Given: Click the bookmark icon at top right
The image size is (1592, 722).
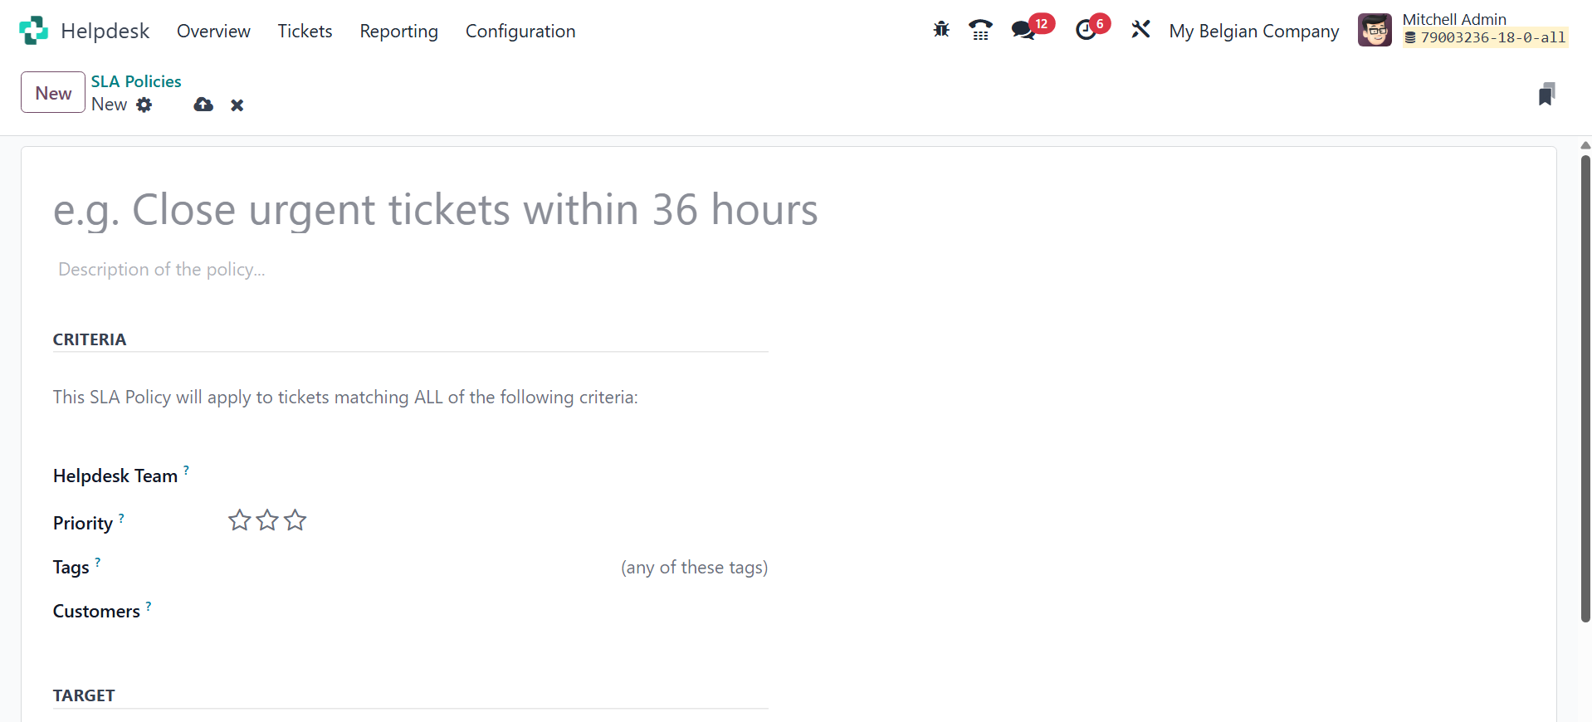Looking at the screenshot, I should pyautogui.click(x=1546, y=94).
